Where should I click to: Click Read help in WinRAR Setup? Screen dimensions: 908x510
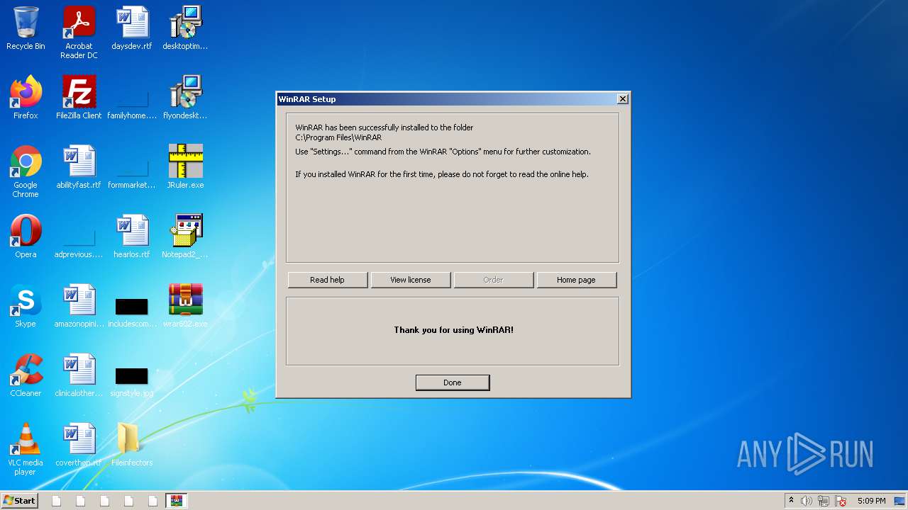[327, 280]
